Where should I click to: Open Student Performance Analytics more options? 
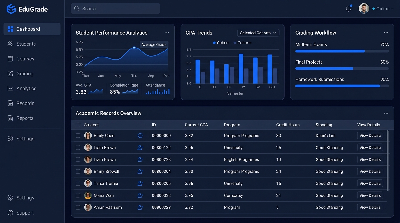167,33
